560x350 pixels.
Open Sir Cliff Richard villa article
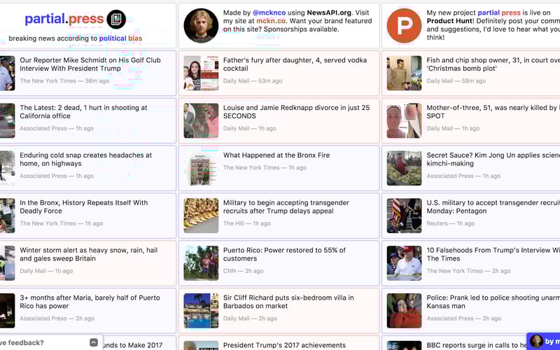click(x=288, y=302)
